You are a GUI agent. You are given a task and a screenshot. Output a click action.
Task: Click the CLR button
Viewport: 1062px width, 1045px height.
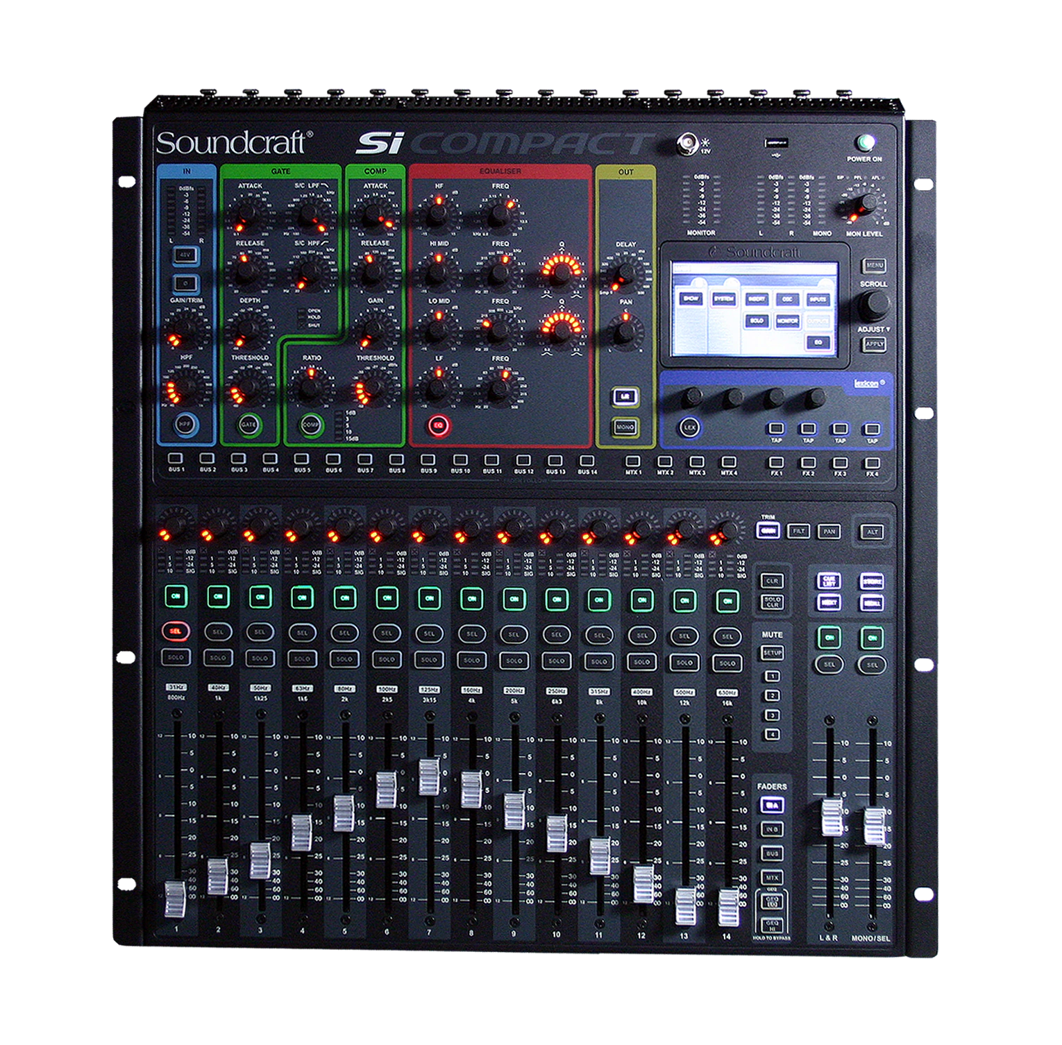tap(772, 581)
